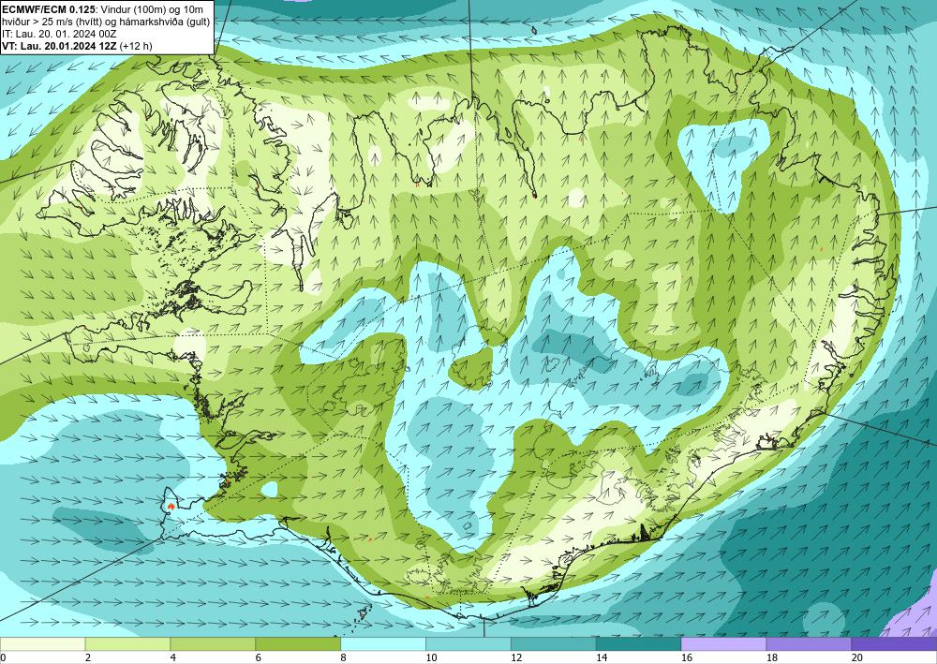Click the cyan 10–12 m/s legend swatch
937x664 pixels.
(x=468, y=644)
